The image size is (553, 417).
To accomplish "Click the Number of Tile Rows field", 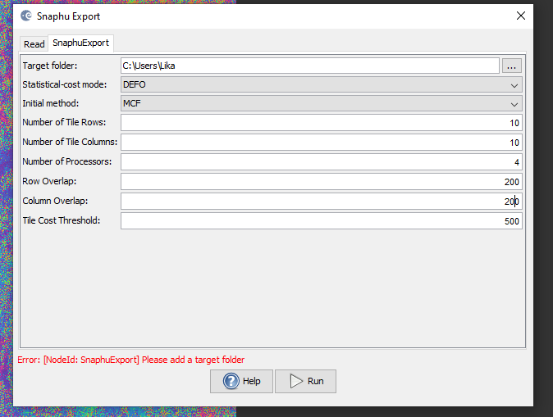I will point(322,123).
